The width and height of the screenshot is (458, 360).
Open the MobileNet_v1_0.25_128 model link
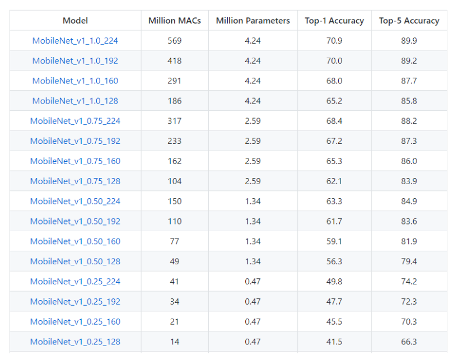[75, 342]
